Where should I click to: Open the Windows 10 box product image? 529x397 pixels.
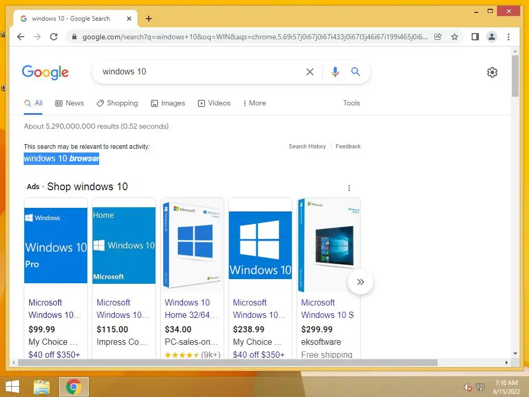(x=192, y=246)
